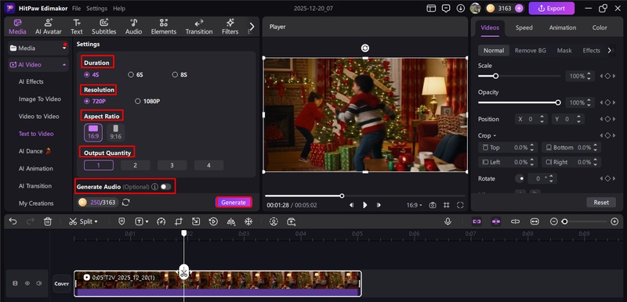This screenshot has height=302, width=627.
Task: Switch to the Speed tab
Action: click(524, 27)
